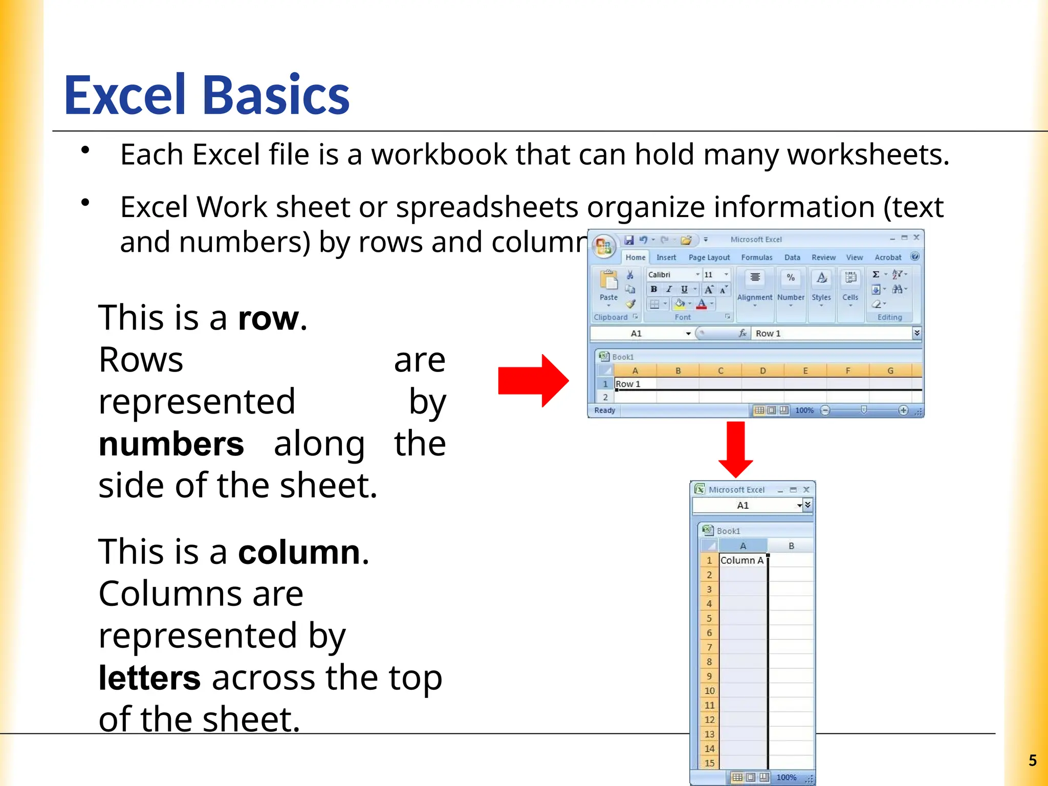Open the Cells group button
This screenshot has height=786, width=1048.
[x=850, y=286]
